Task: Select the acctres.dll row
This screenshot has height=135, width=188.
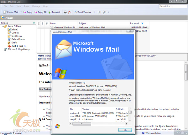Action: click(99, 113)
